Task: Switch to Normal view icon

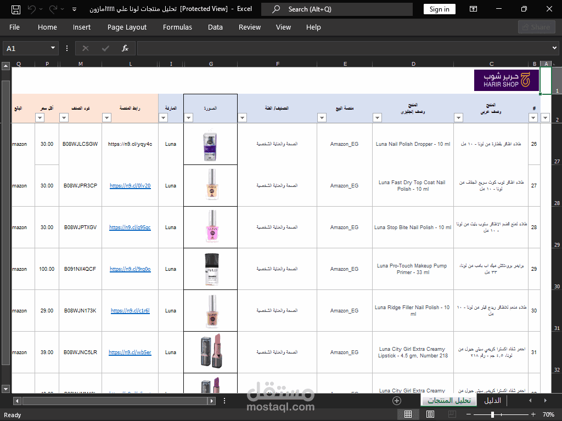Action: pyautogui.click(x=408, y=414)
